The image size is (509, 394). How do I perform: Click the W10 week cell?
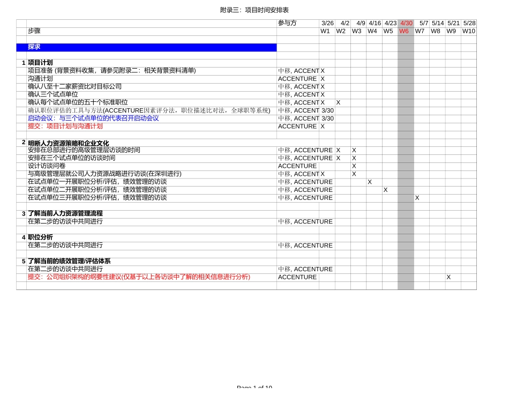[x=469, y=31]
